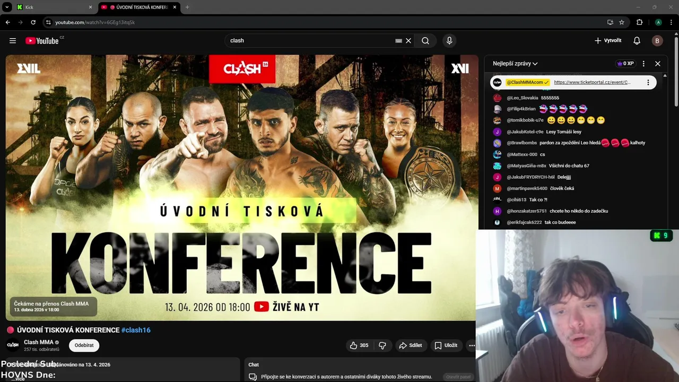This screenshot has width=679, height=382.
Task: Open the ticketportal.cz pinned link
Action: point(593,82)
